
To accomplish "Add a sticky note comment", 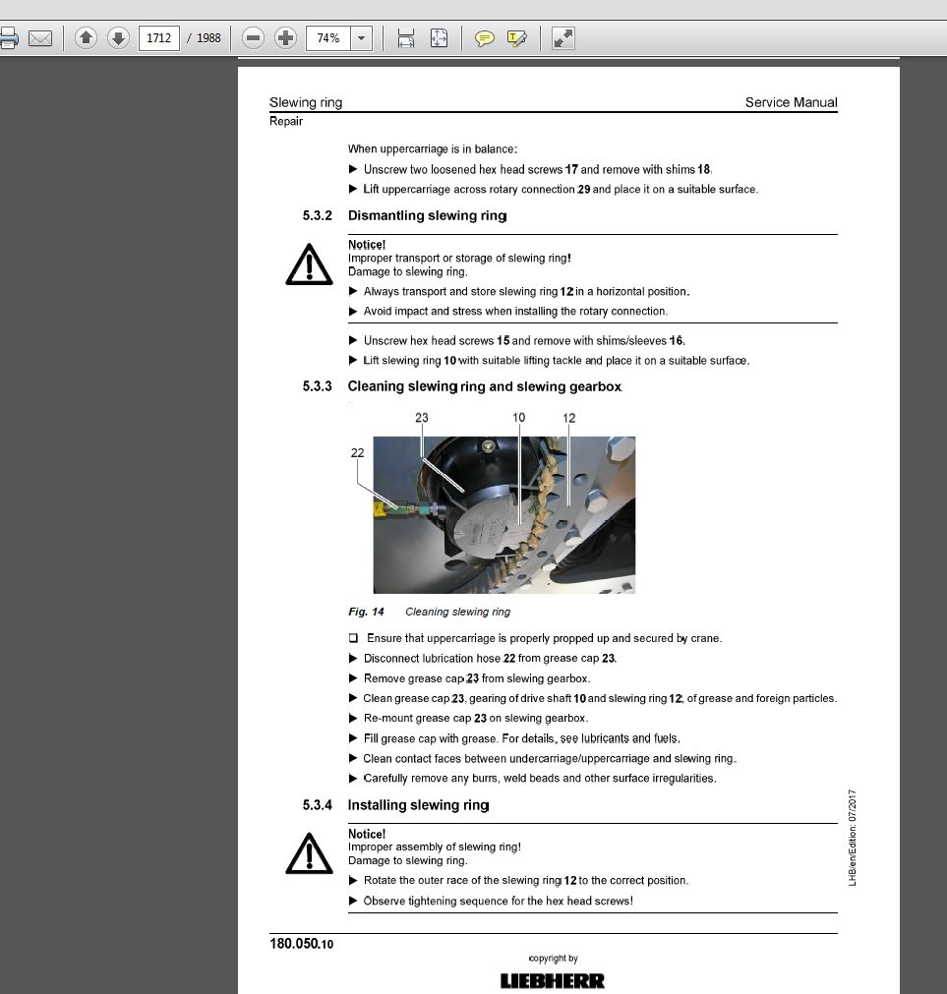I will (484, 38).
